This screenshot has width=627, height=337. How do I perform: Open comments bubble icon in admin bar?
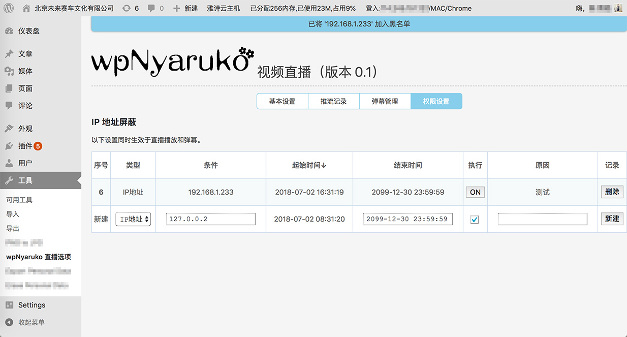coord(151,8)
